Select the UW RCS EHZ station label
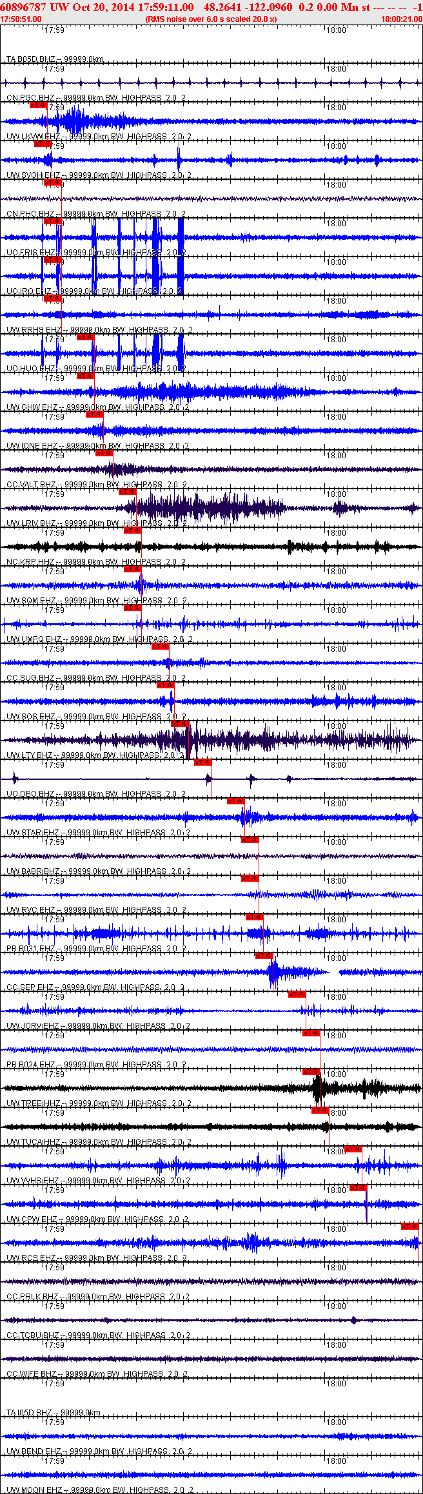The height and width of the screenshot is (1494, 423). pyautogui.click(x=96, y=1258)
